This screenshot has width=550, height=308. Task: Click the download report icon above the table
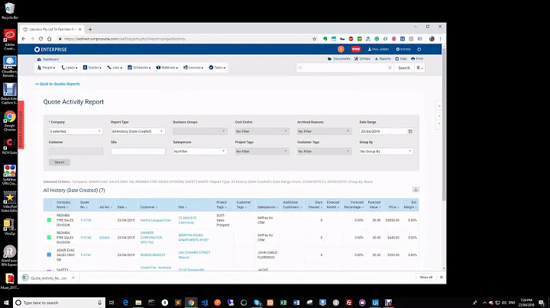(416, 190)
